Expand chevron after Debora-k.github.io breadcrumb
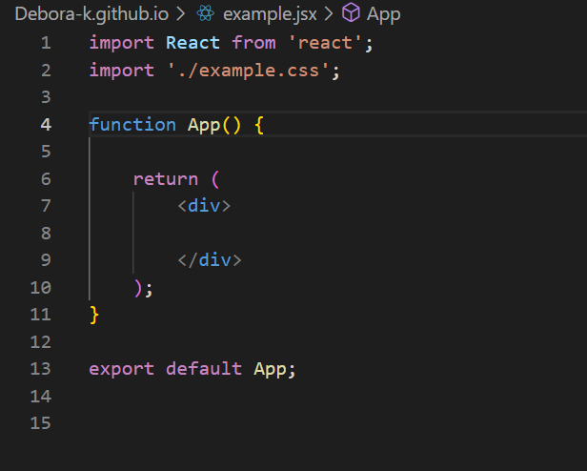587x471 pixels. click(181, 14)
